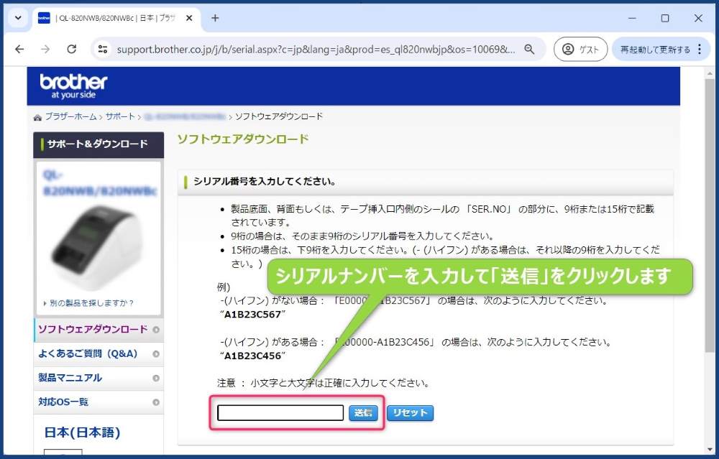The width and height of the screenshot is (719, 459).
Task: Open 別の製品を探しますか？ link
Action: pyautogui.click(x=91, y=303)
